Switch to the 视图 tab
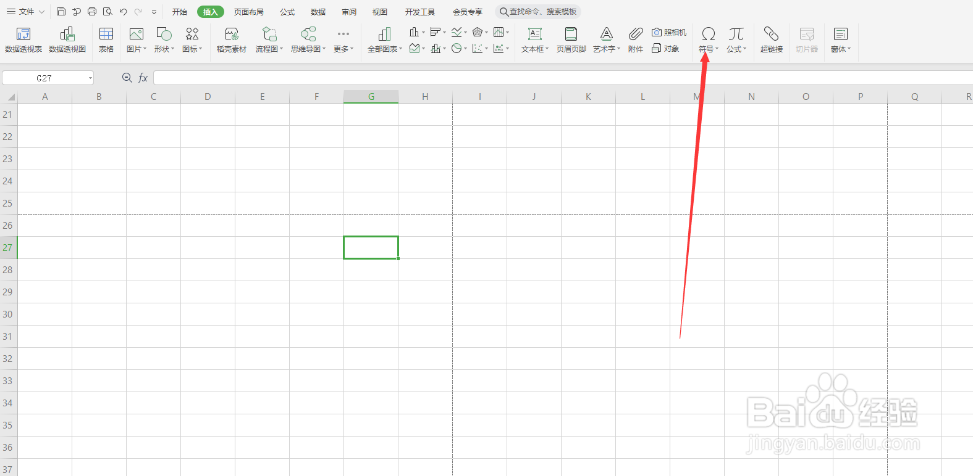 point(380,12)
